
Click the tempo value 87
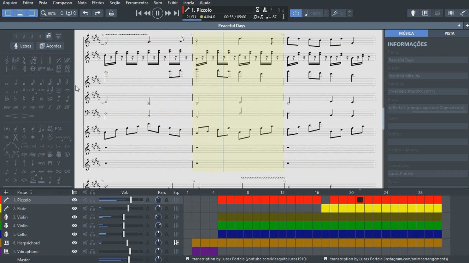pyautogui.click(x=274, y=17)
